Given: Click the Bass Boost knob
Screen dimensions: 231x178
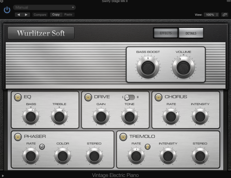Looking at the screenshot, I should [x=148, y=67].
